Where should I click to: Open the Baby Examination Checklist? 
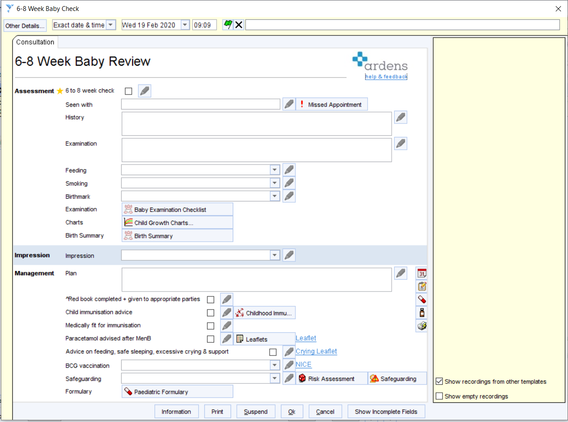coord(177,209)
